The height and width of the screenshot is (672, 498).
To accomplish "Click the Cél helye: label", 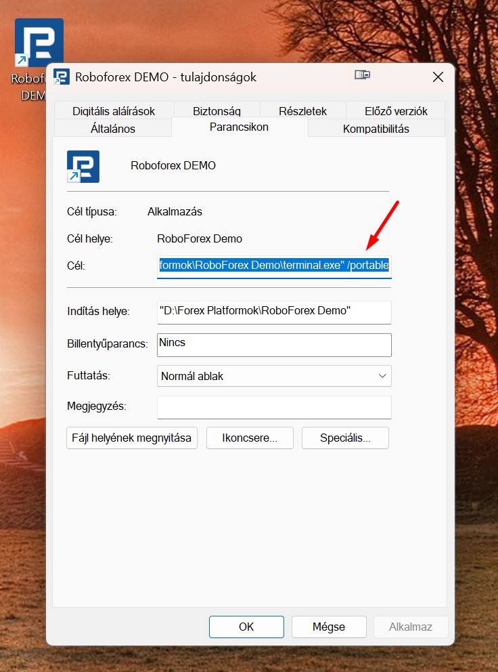I will coord(90,238).
